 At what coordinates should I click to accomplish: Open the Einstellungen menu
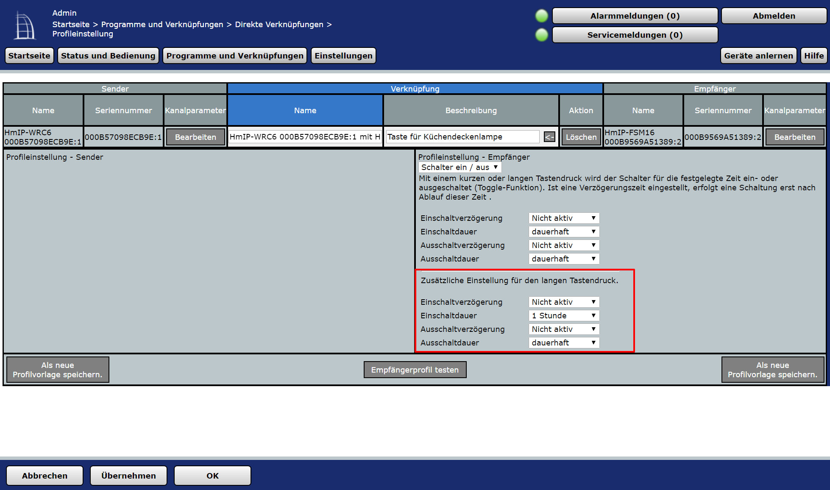343,56
